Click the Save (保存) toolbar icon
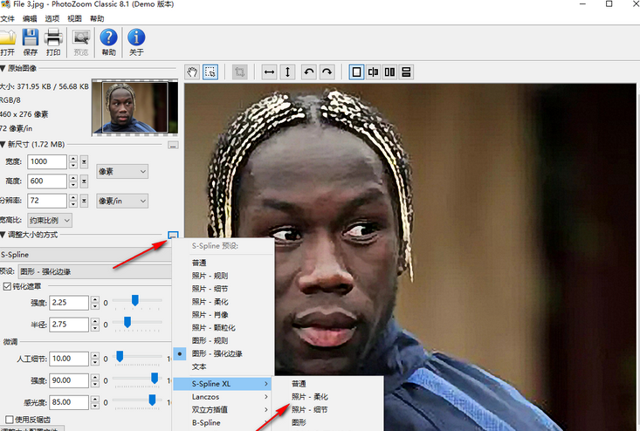The height and width of the screenshot is (431, 640). coord(31,41)
